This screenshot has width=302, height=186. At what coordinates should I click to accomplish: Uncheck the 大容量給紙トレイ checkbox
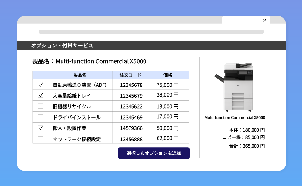[x=41, y=95]
